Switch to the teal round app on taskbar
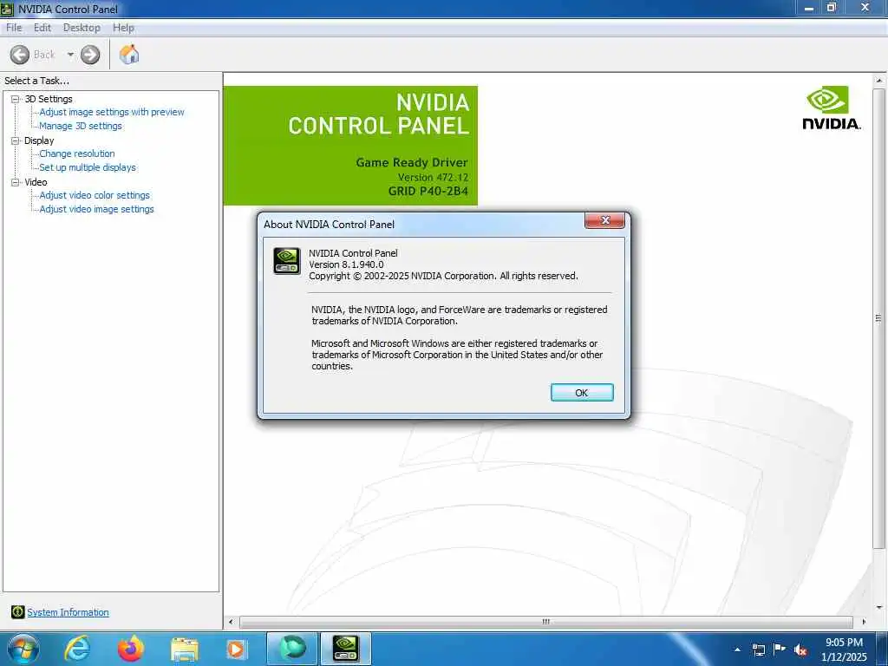 point(291,649)
